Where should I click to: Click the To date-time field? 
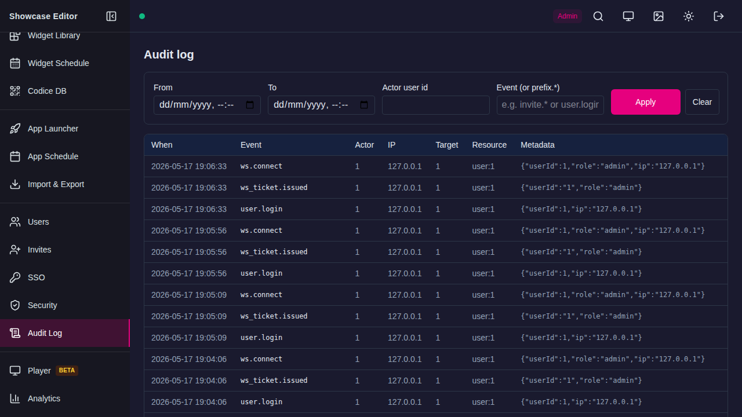[321, 105]
